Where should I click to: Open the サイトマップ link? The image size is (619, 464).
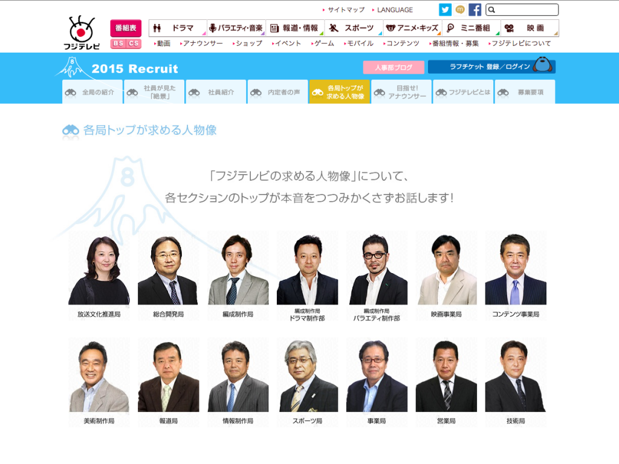(345, 9)
